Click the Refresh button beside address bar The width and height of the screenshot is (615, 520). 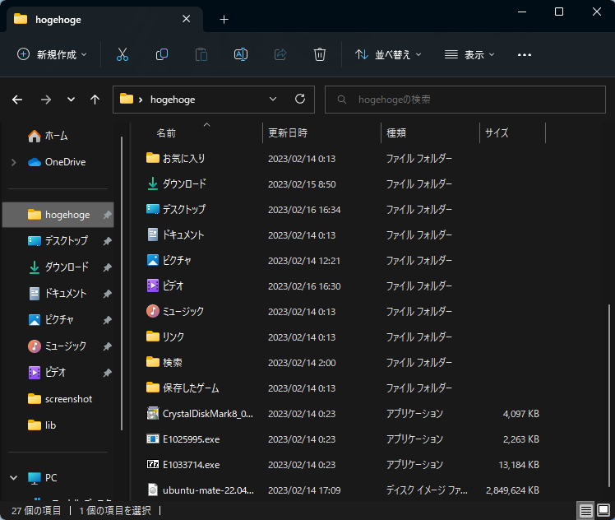(299, 99)
